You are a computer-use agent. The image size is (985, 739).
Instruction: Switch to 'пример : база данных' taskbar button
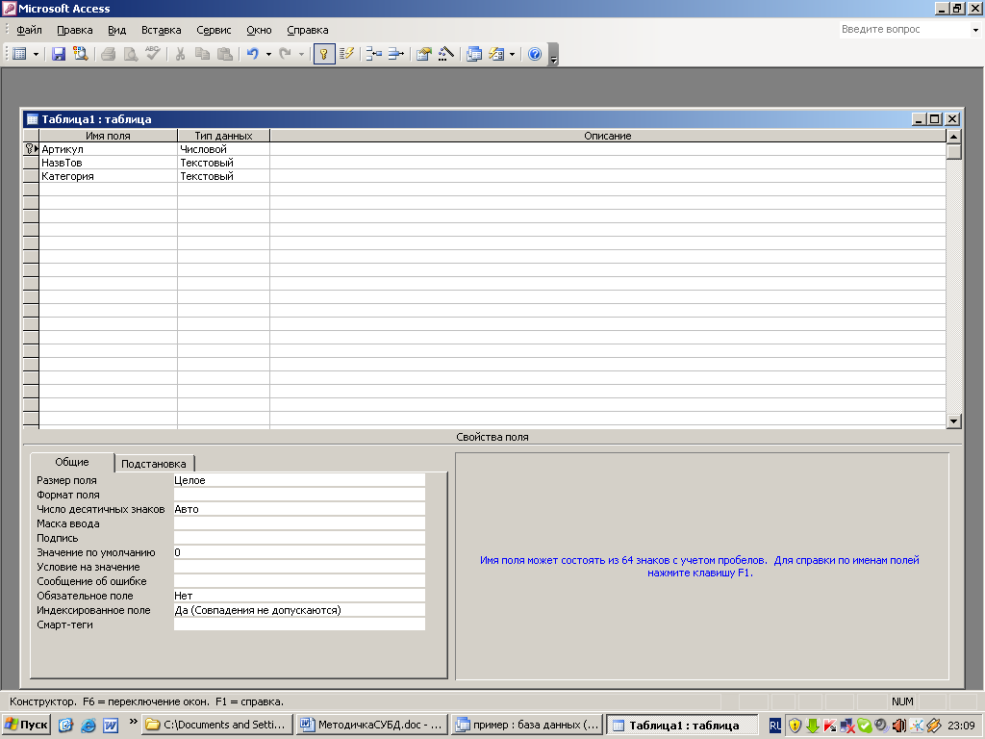pyautogui.click(x=527, y=725)
